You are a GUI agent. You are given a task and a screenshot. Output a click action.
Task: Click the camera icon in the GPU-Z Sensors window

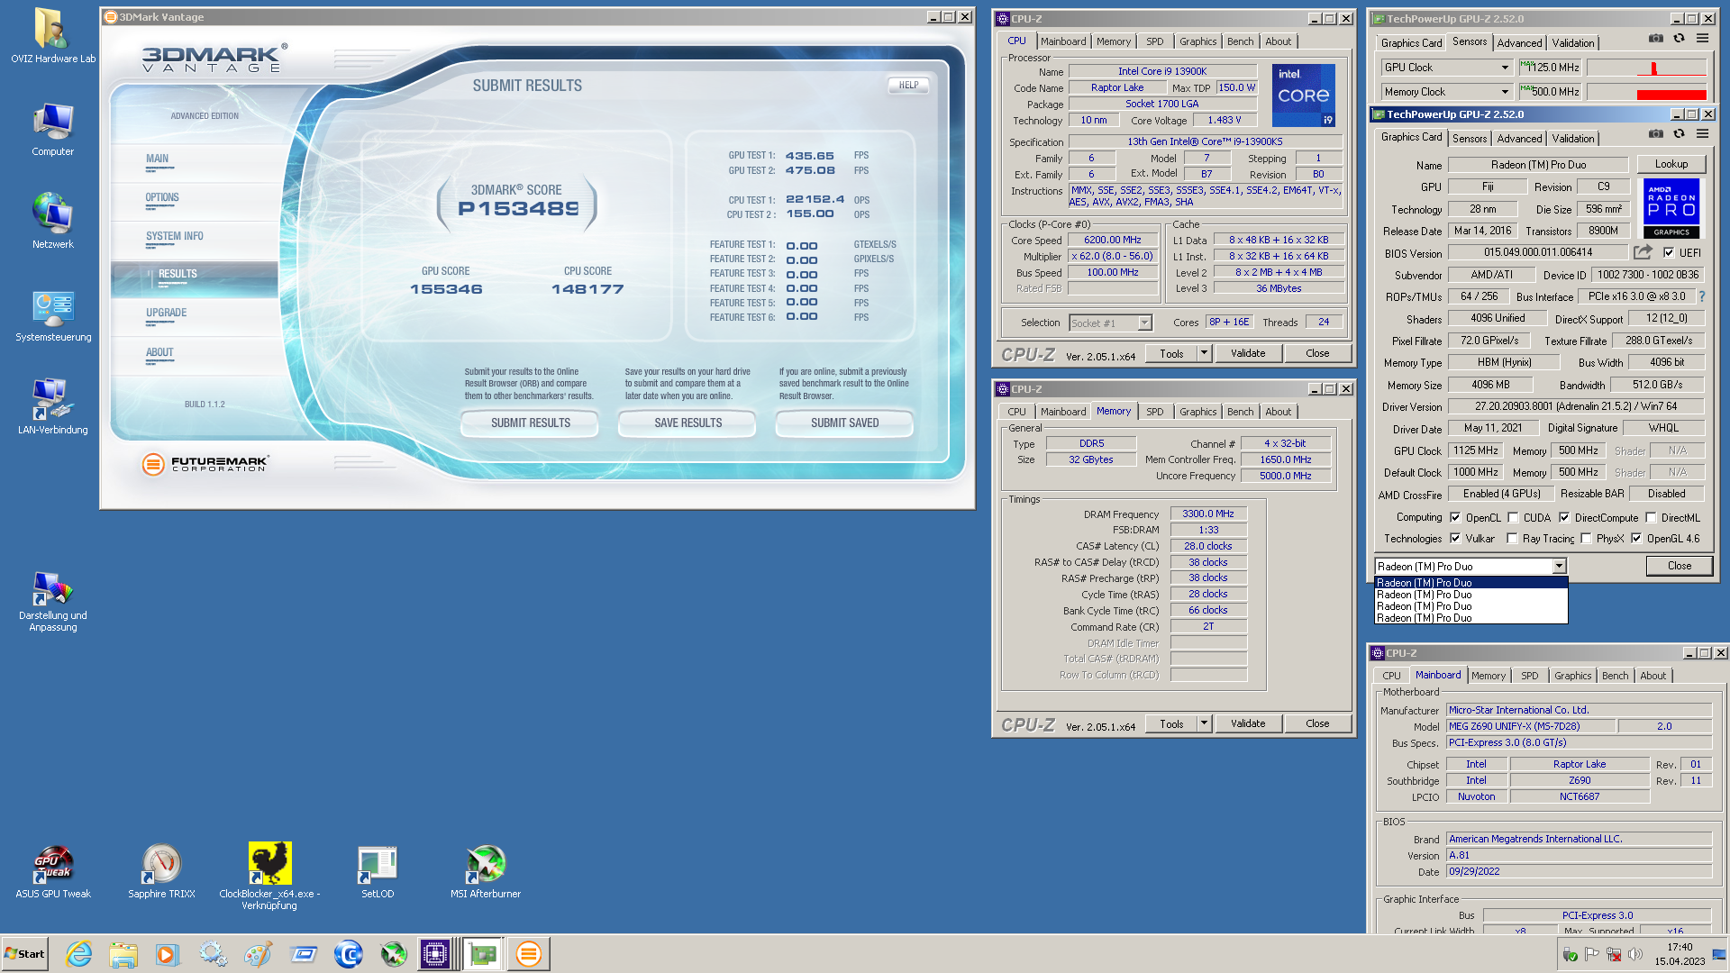(1656, 39)
